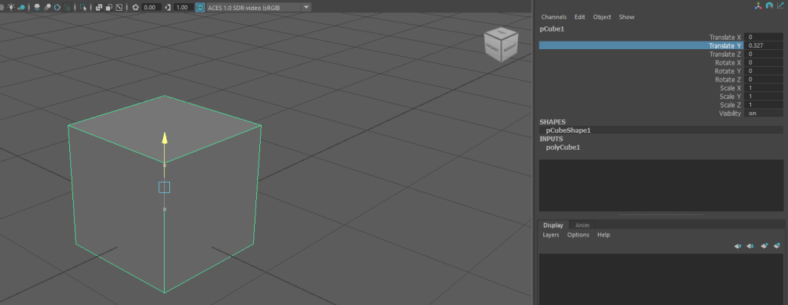Click the Rotate X value field

coord(764,63)
